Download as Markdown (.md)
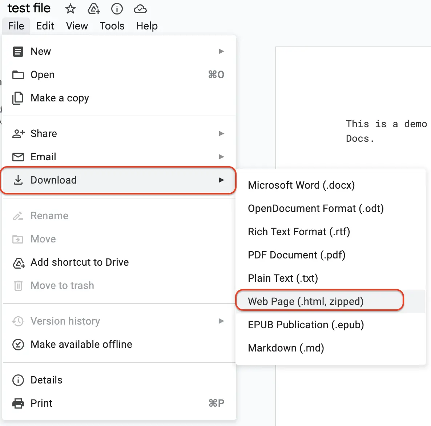Screen dimensions: 431x426 (331, 348)
